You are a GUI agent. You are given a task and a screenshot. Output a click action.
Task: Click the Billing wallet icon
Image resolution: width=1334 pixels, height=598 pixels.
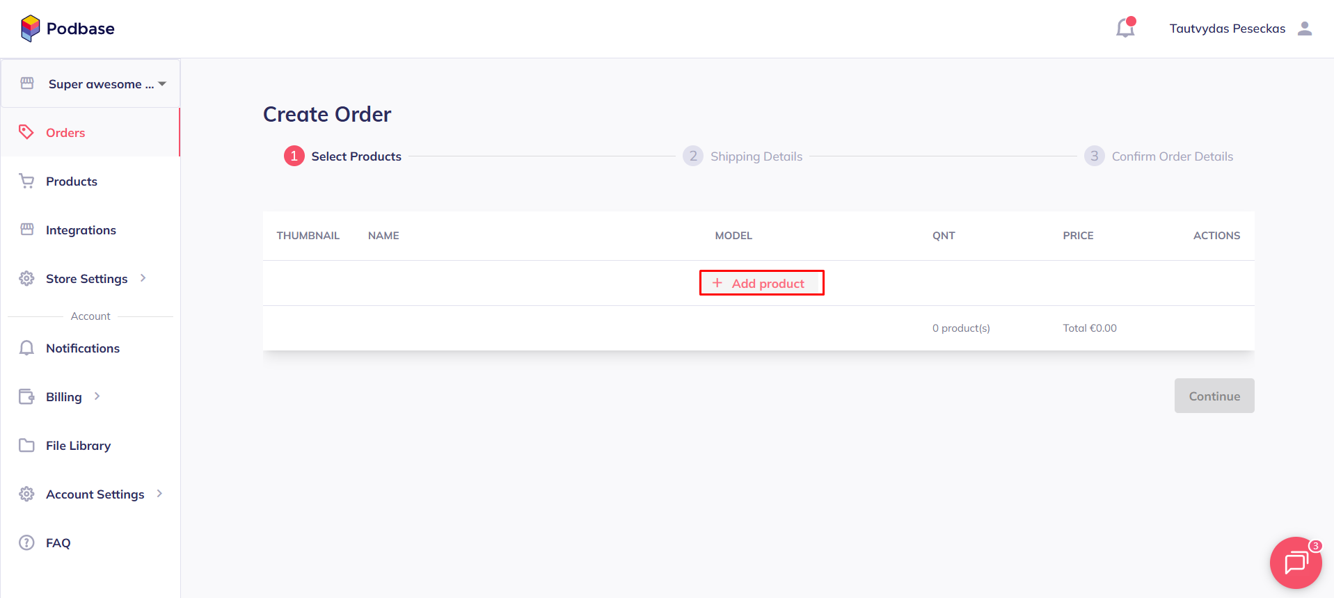pyautogui.click(x=26, y=397)
